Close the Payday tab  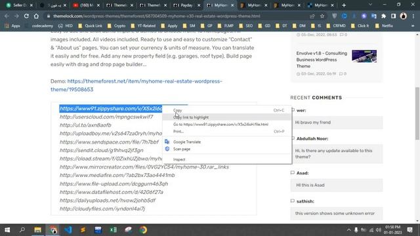[199, 5]
